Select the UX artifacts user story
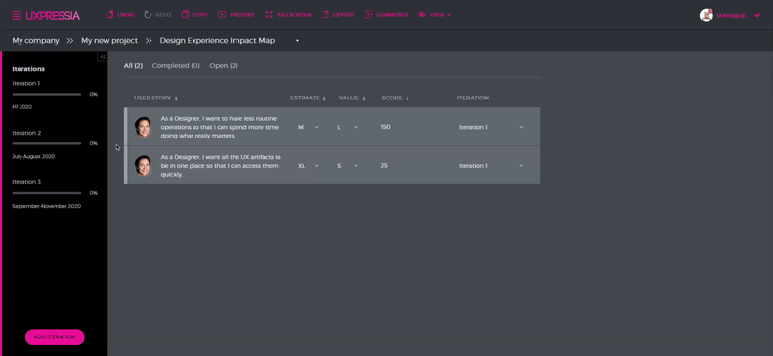 (221, 166)
